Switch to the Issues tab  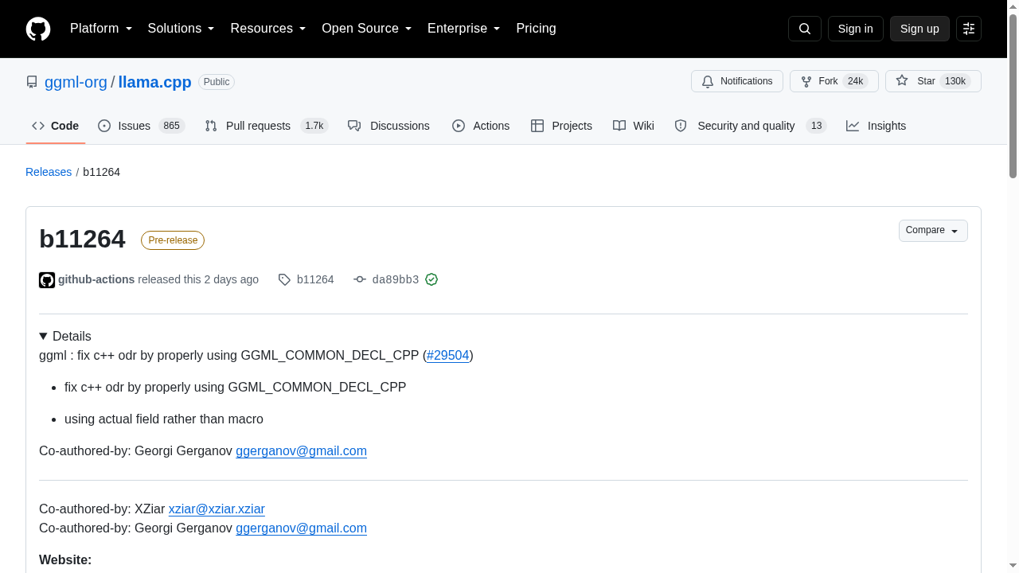(x=141, y=126)
